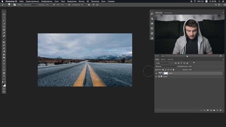Screen dimensions: 226x127
Task: Switch to the Гистограмма tab
Action: [168, 13]
